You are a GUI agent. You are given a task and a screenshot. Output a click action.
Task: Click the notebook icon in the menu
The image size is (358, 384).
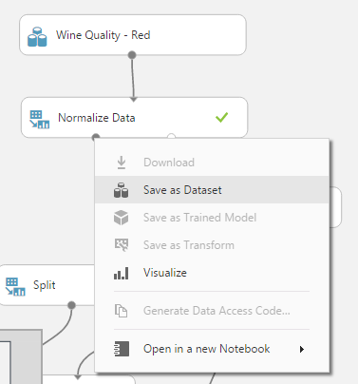[x=122, y=349]
